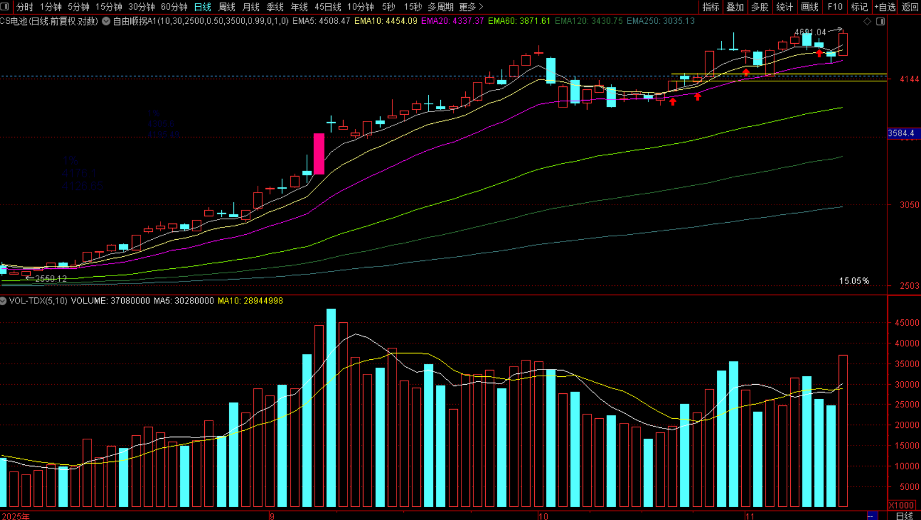Toggle the right side panel icon
This screenshot has height=520, width=921.
pyautogui.click(x=881, y=21)
